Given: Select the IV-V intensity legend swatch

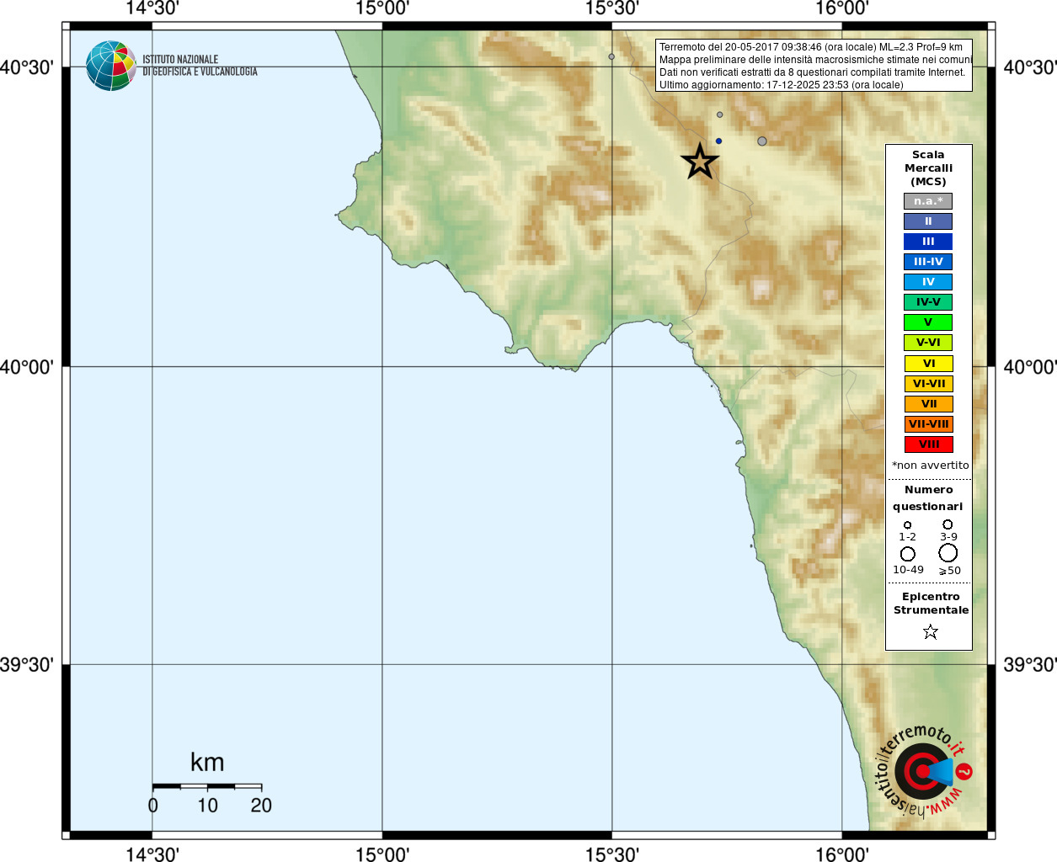Looking at the screenshot, I should point(928,302).
